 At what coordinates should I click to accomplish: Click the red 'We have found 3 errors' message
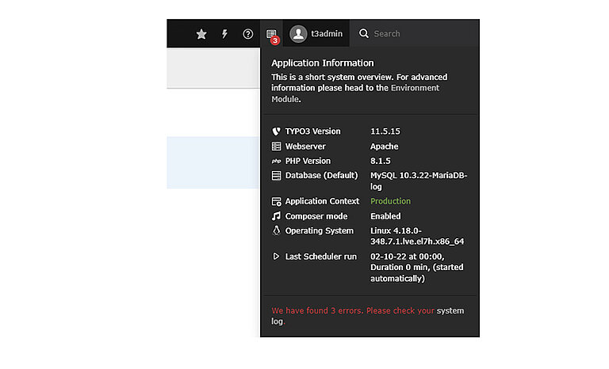pyautogui.click(x=353, y=310)
